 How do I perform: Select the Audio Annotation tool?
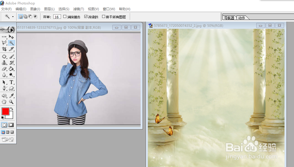pos(4,96)
